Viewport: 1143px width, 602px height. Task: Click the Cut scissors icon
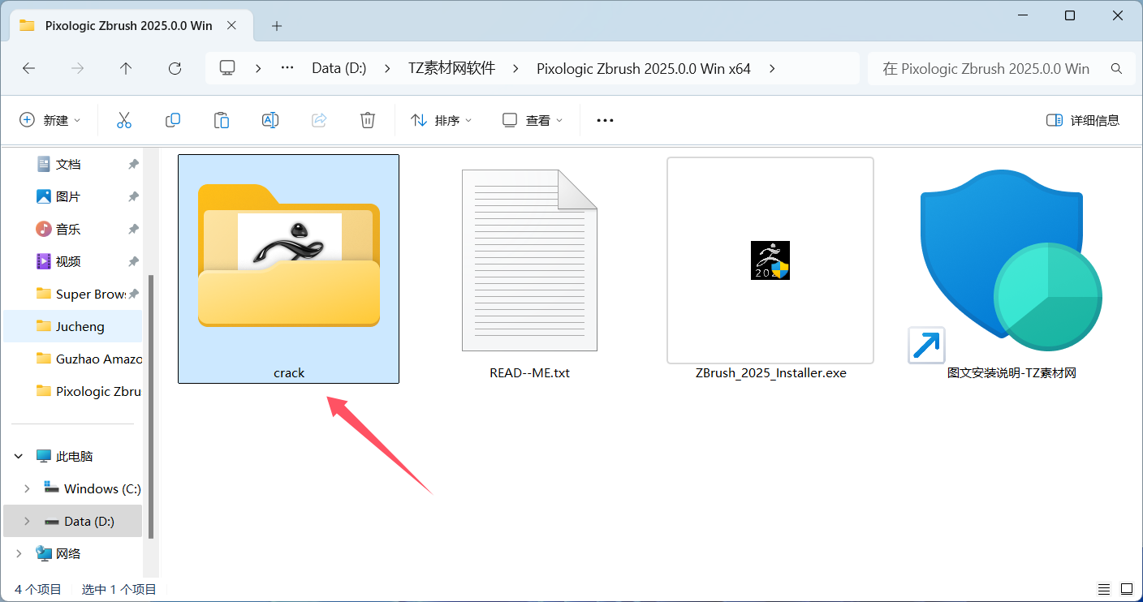coord(124,120)
